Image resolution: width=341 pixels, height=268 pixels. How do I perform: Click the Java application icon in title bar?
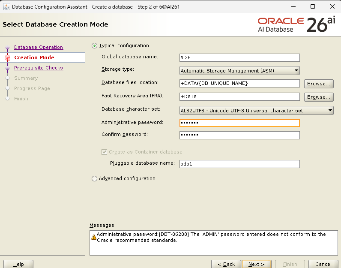point(6,6)
